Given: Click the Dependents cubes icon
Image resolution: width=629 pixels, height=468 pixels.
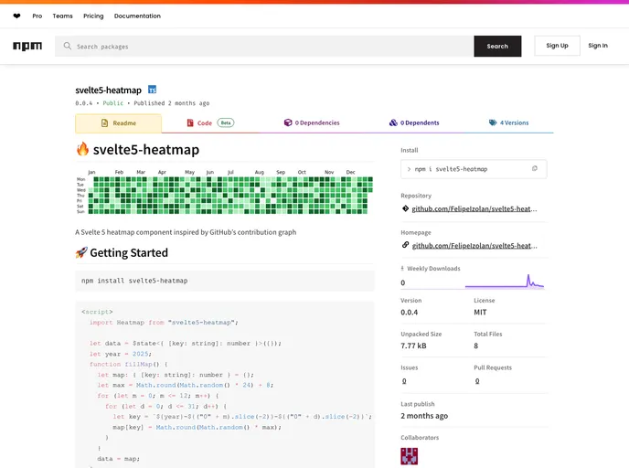Looking at the screenshot, I should pos(393,122).
